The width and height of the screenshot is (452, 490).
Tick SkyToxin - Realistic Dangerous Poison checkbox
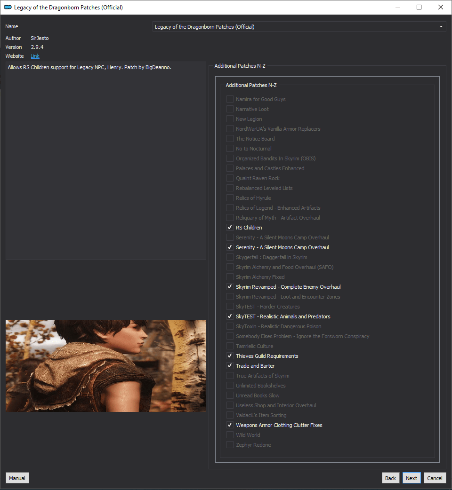(x=230, y=326)
